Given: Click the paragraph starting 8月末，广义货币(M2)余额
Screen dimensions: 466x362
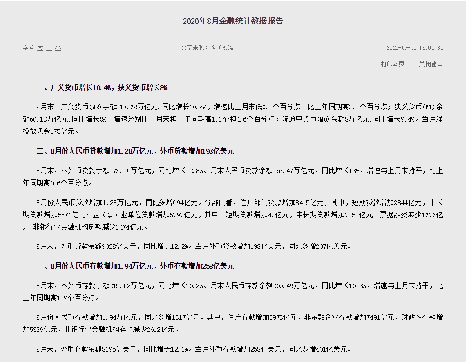Looking at the screenshot, I should click(x=233, y=119).
